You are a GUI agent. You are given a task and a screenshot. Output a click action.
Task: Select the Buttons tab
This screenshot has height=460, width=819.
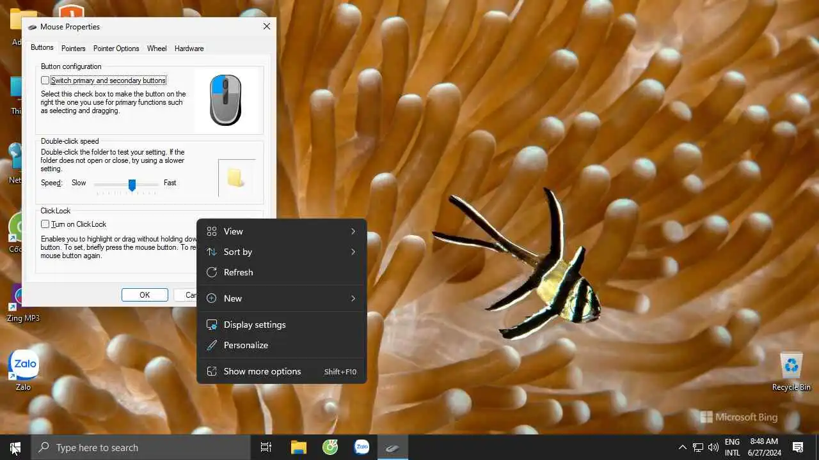[x=42, y=48]
